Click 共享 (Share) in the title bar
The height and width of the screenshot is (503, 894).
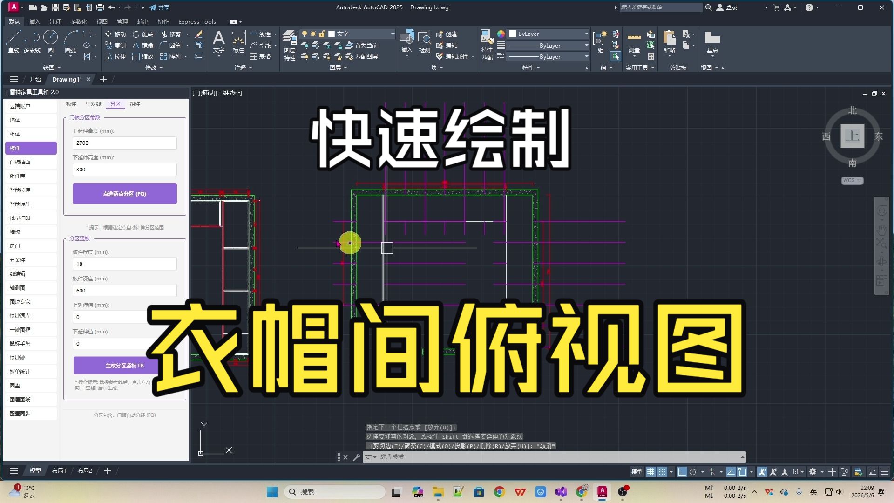[x=159, y=7]
